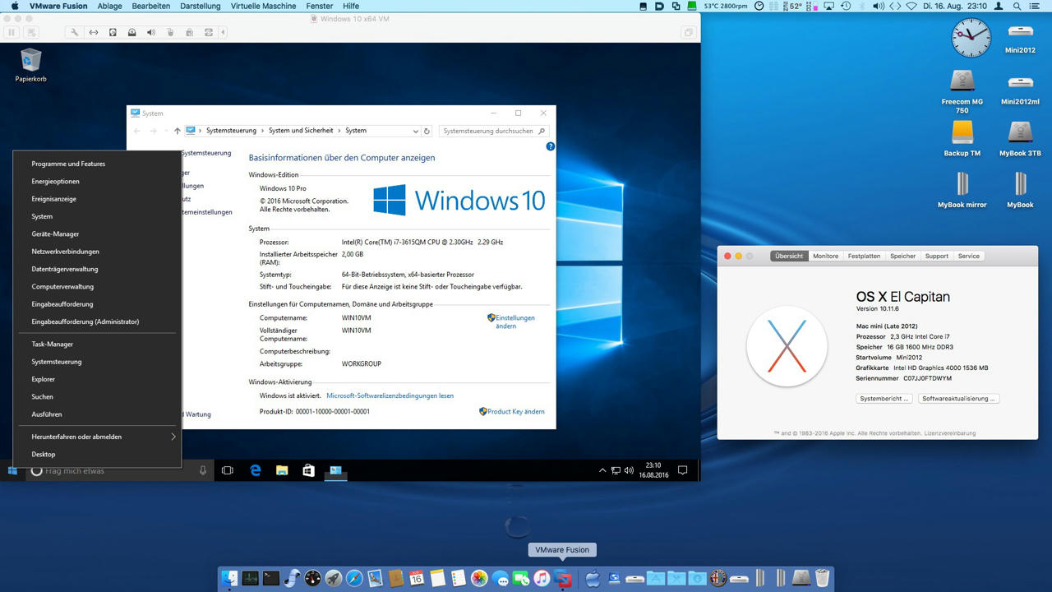
Task: Click the VMware pause button
Action: click(x=12, y=33)
